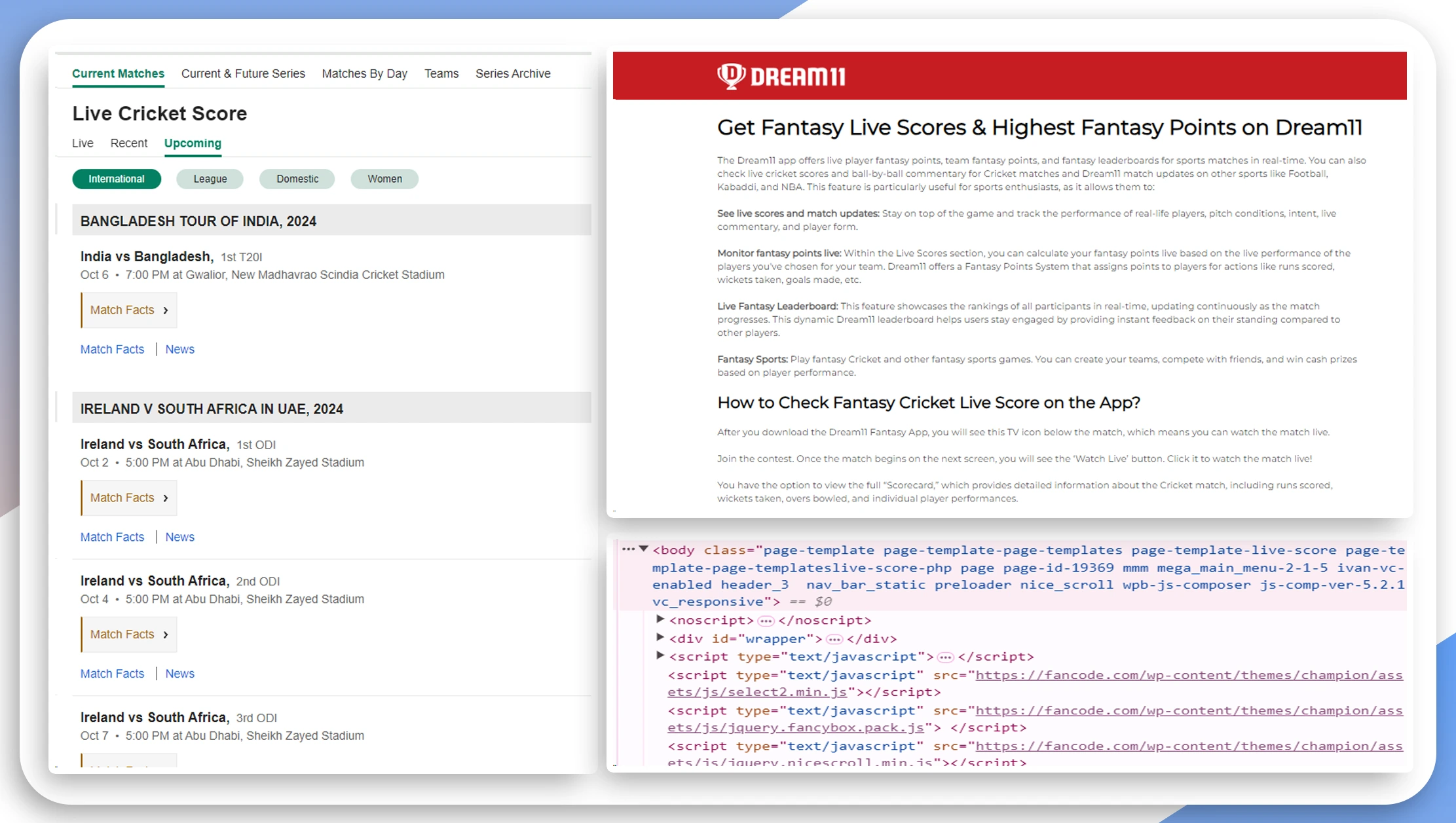Open Ireland vs South Africa 3rd ODI match
Viewport: 1456px width, 823px height.
pos(179,718)
